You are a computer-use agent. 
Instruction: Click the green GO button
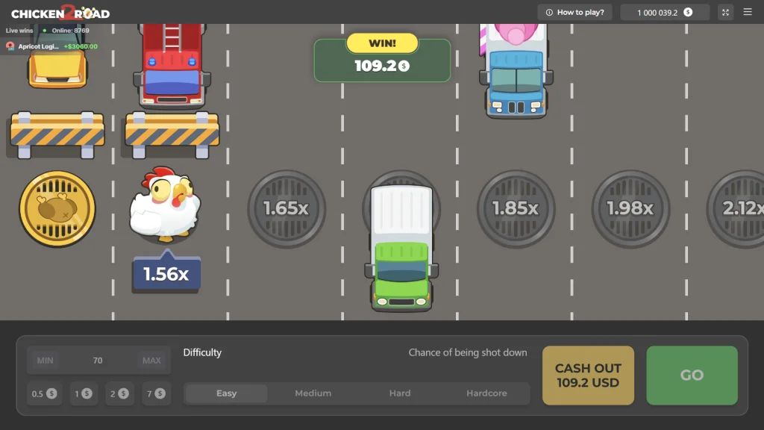tap(692, 376)
